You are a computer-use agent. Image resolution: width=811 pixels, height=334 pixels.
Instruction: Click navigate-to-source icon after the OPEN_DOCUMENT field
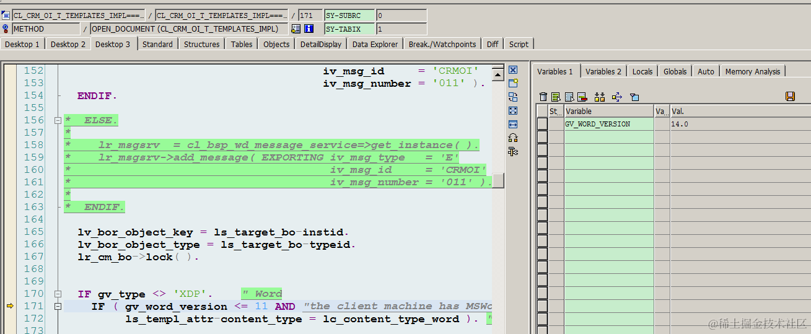click(296, 29)
